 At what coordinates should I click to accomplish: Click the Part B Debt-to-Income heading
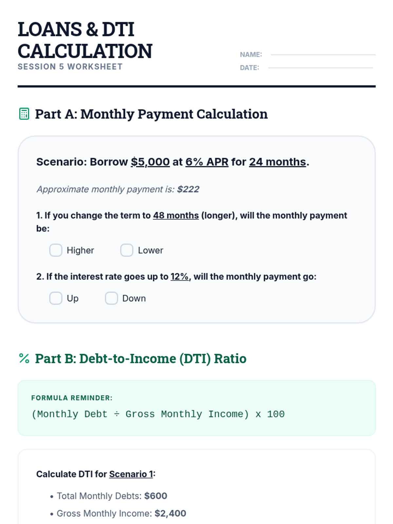140,359
